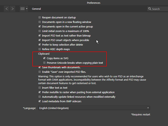Viewport: 168px width, 126px height.
Task: Click the magnifier icon in Search
Action: [x=150, y=9]
